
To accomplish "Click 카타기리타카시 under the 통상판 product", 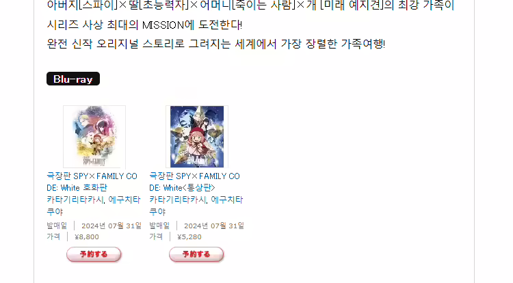I will point(178,200).
